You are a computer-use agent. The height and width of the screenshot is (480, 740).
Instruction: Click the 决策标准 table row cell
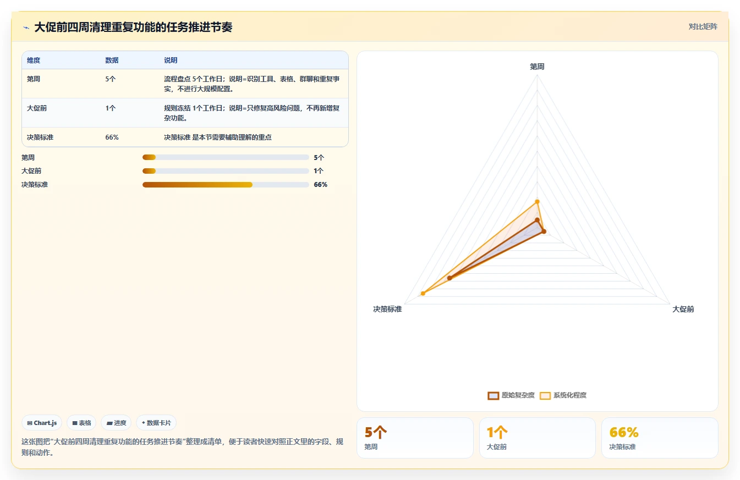(41, 137)
